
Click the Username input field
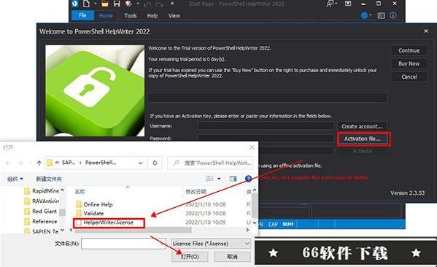pos(266,126)
